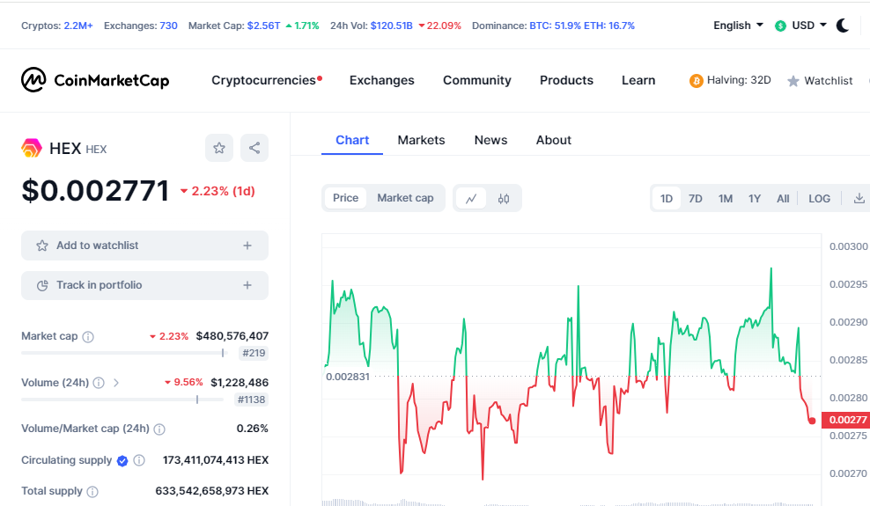This screenshot has height=506, width=870.
Task: Click the #219 rank badge
Action: [x=254, y=353]
